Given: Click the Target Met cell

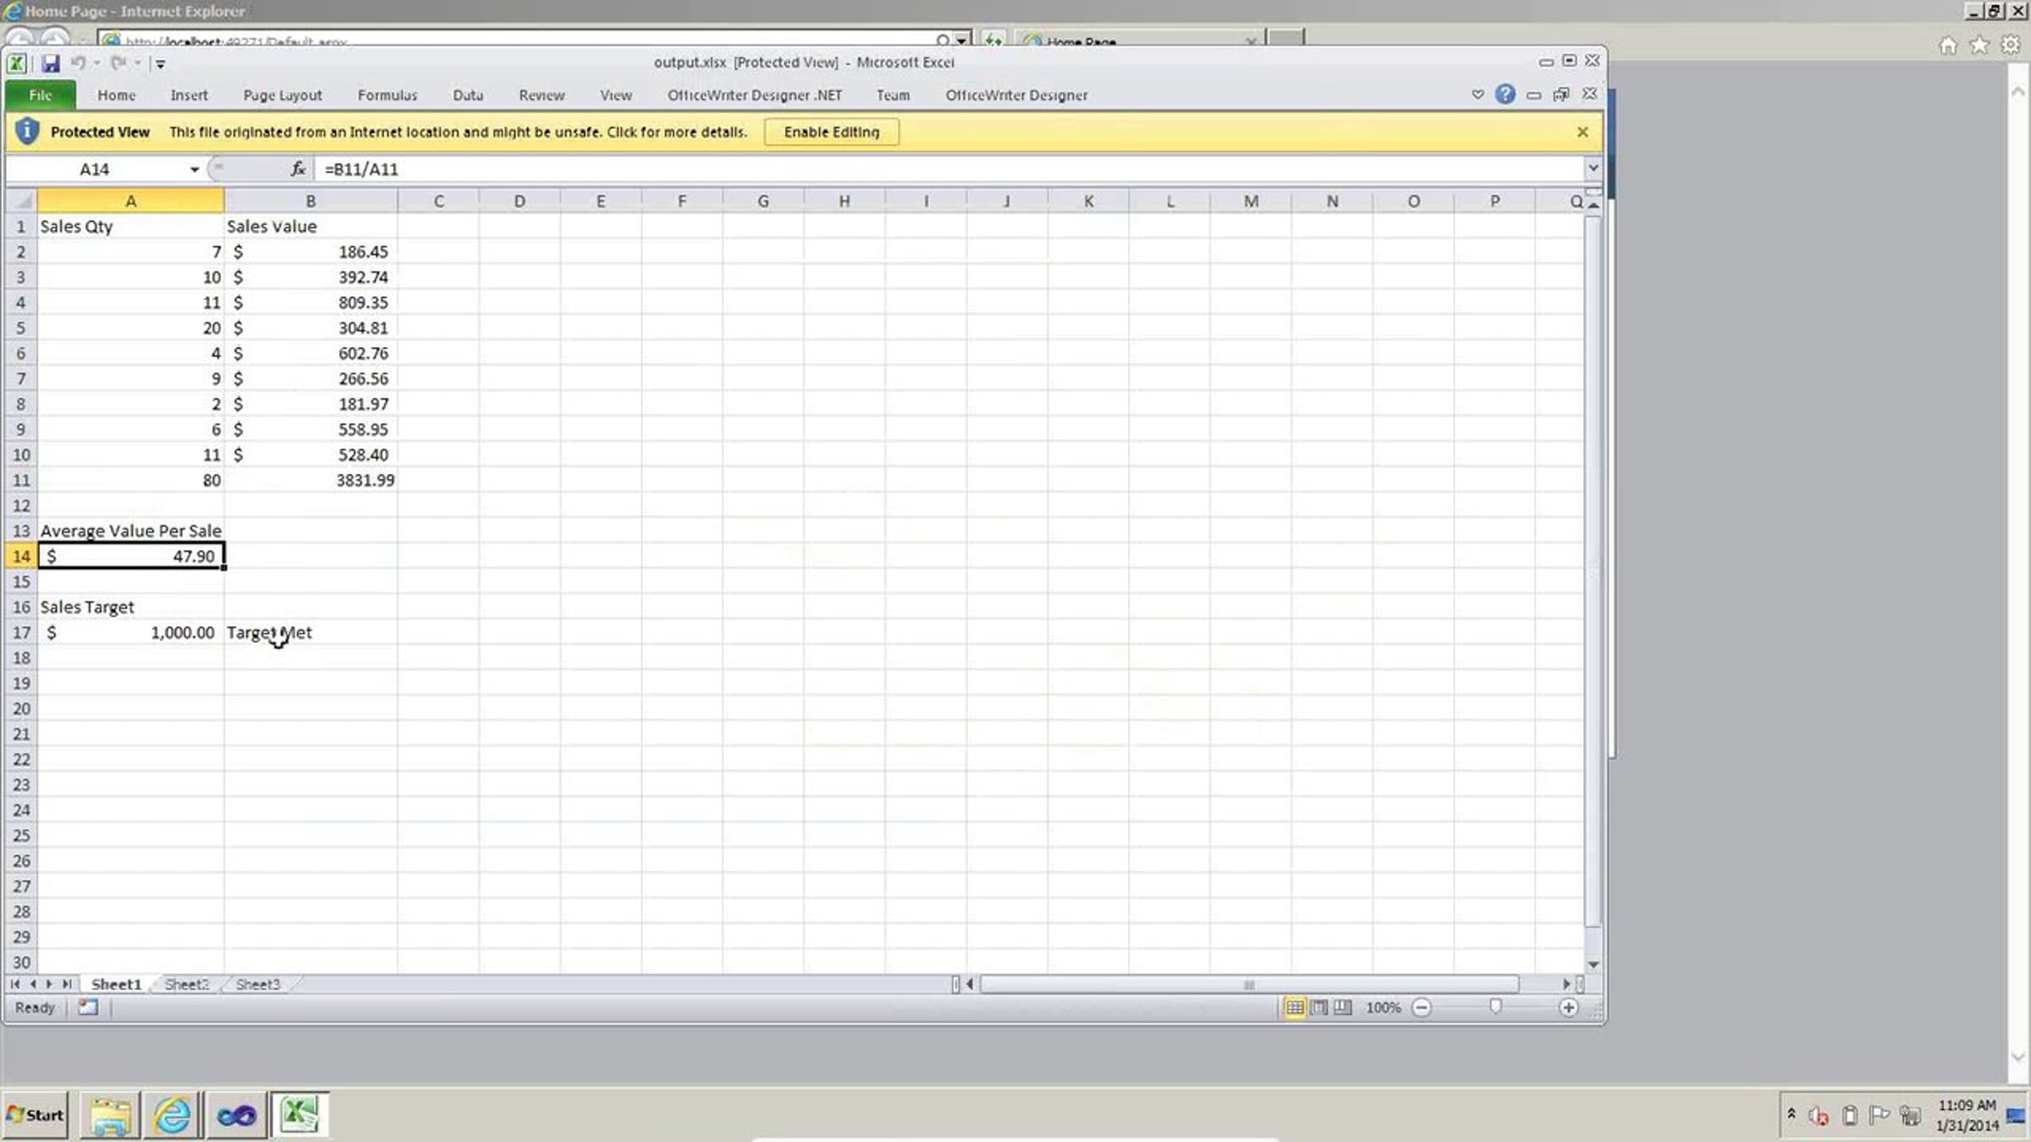Looking at the screenshot, I should [311, 632].
